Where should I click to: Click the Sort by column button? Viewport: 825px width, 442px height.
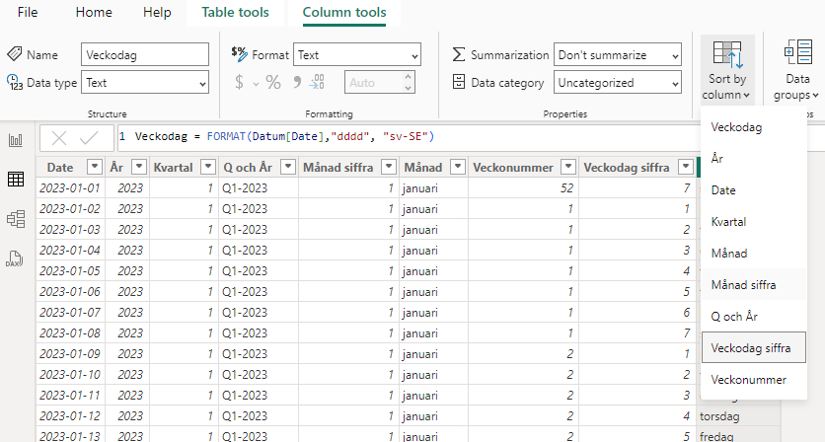(727, 70)
